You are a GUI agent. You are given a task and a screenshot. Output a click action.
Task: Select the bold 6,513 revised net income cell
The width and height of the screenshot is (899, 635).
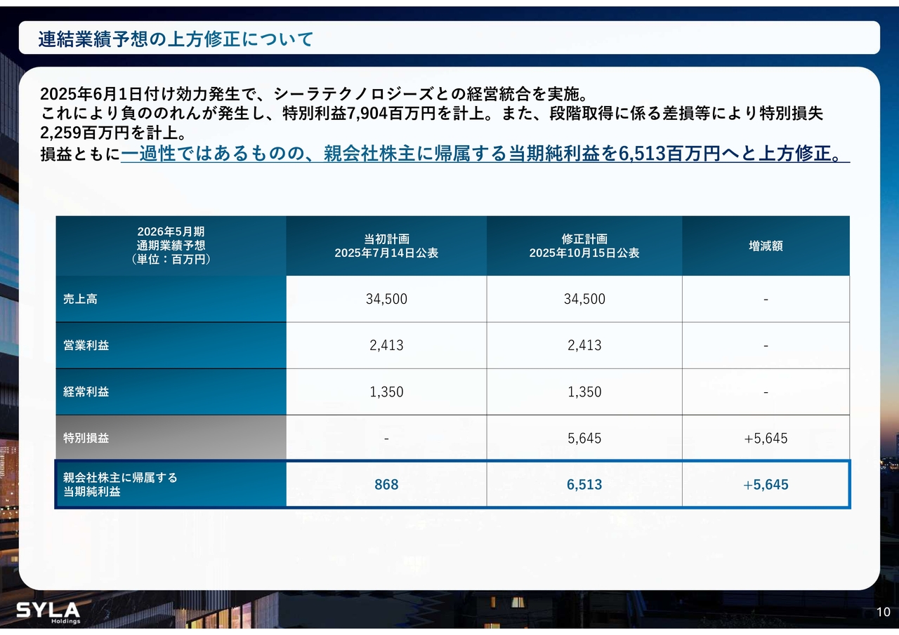tap(584, 485)
